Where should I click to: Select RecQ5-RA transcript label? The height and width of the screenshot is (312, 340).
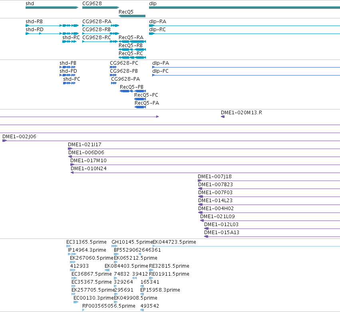pyautogui.click(x=131, y=38)
